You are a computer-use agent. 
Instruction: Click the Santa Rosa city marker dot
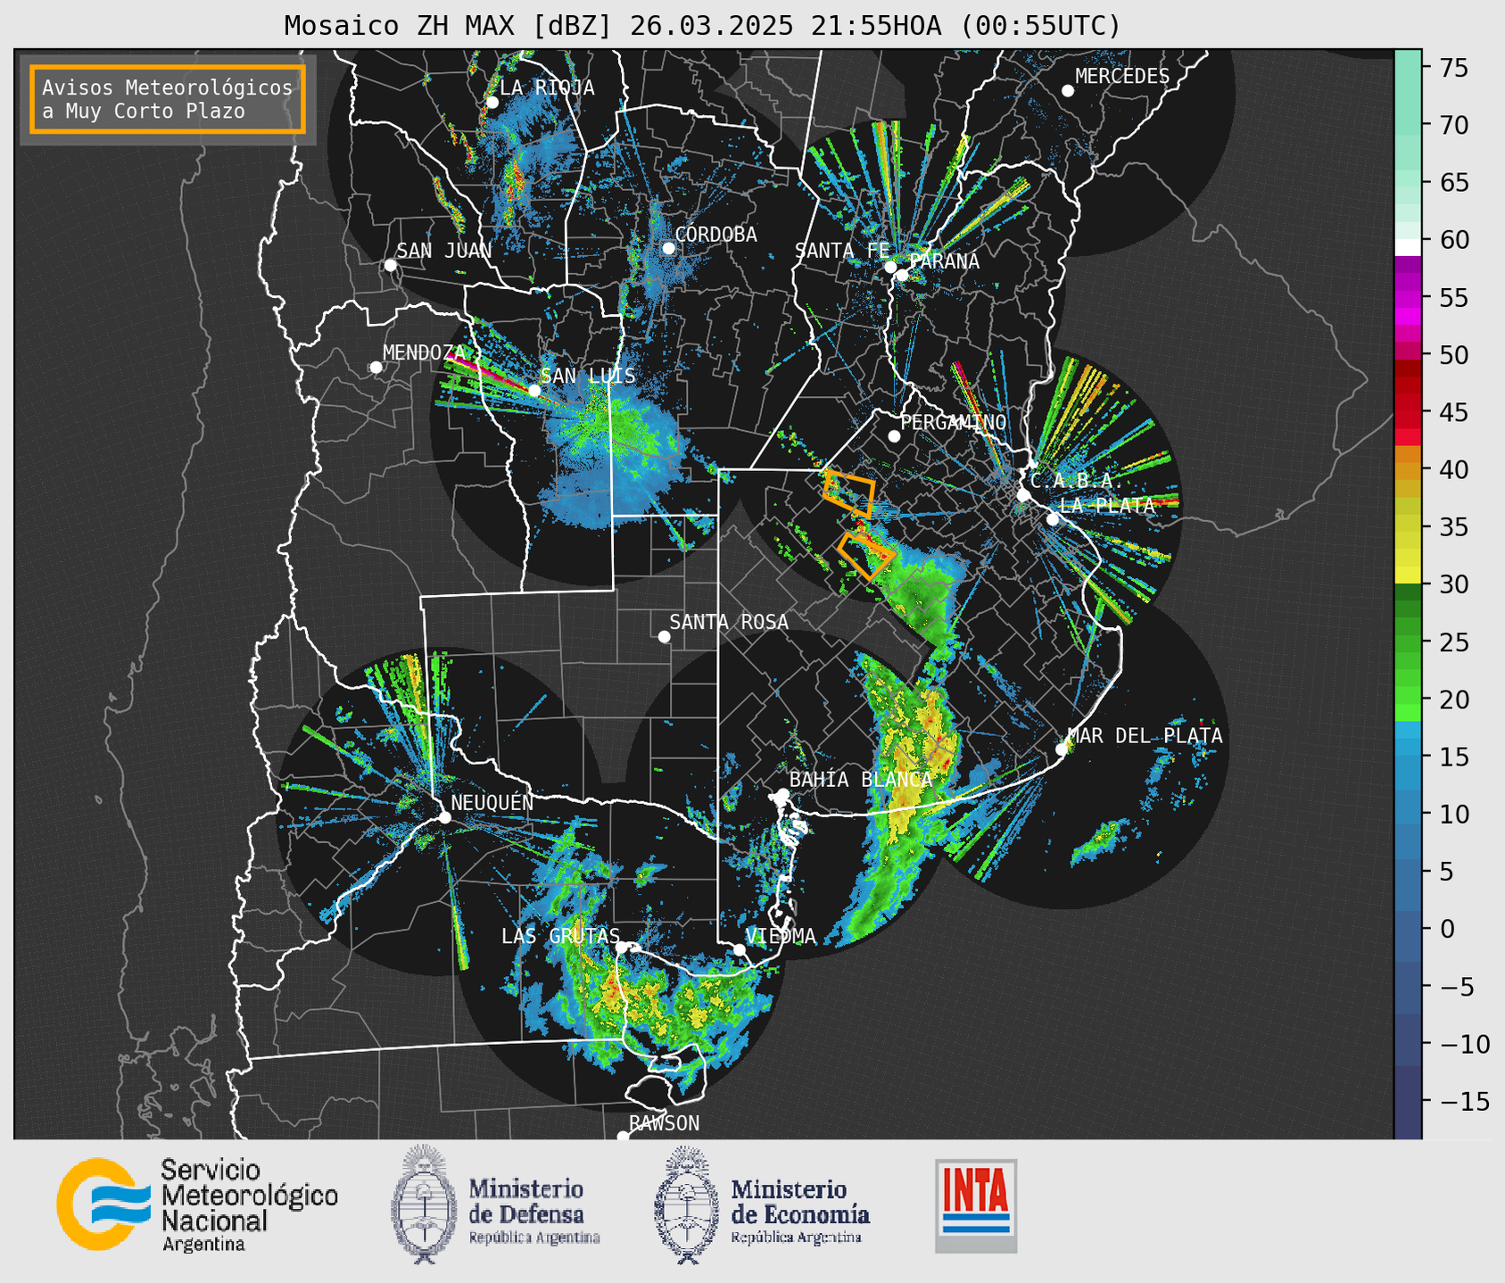tap(664, 636)
